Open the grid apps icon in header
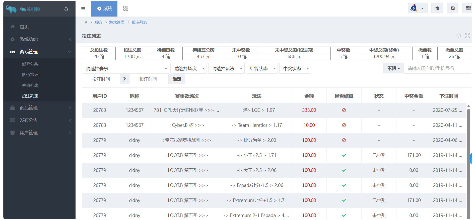This screenshot has width=475, height=220. (126, 9)
